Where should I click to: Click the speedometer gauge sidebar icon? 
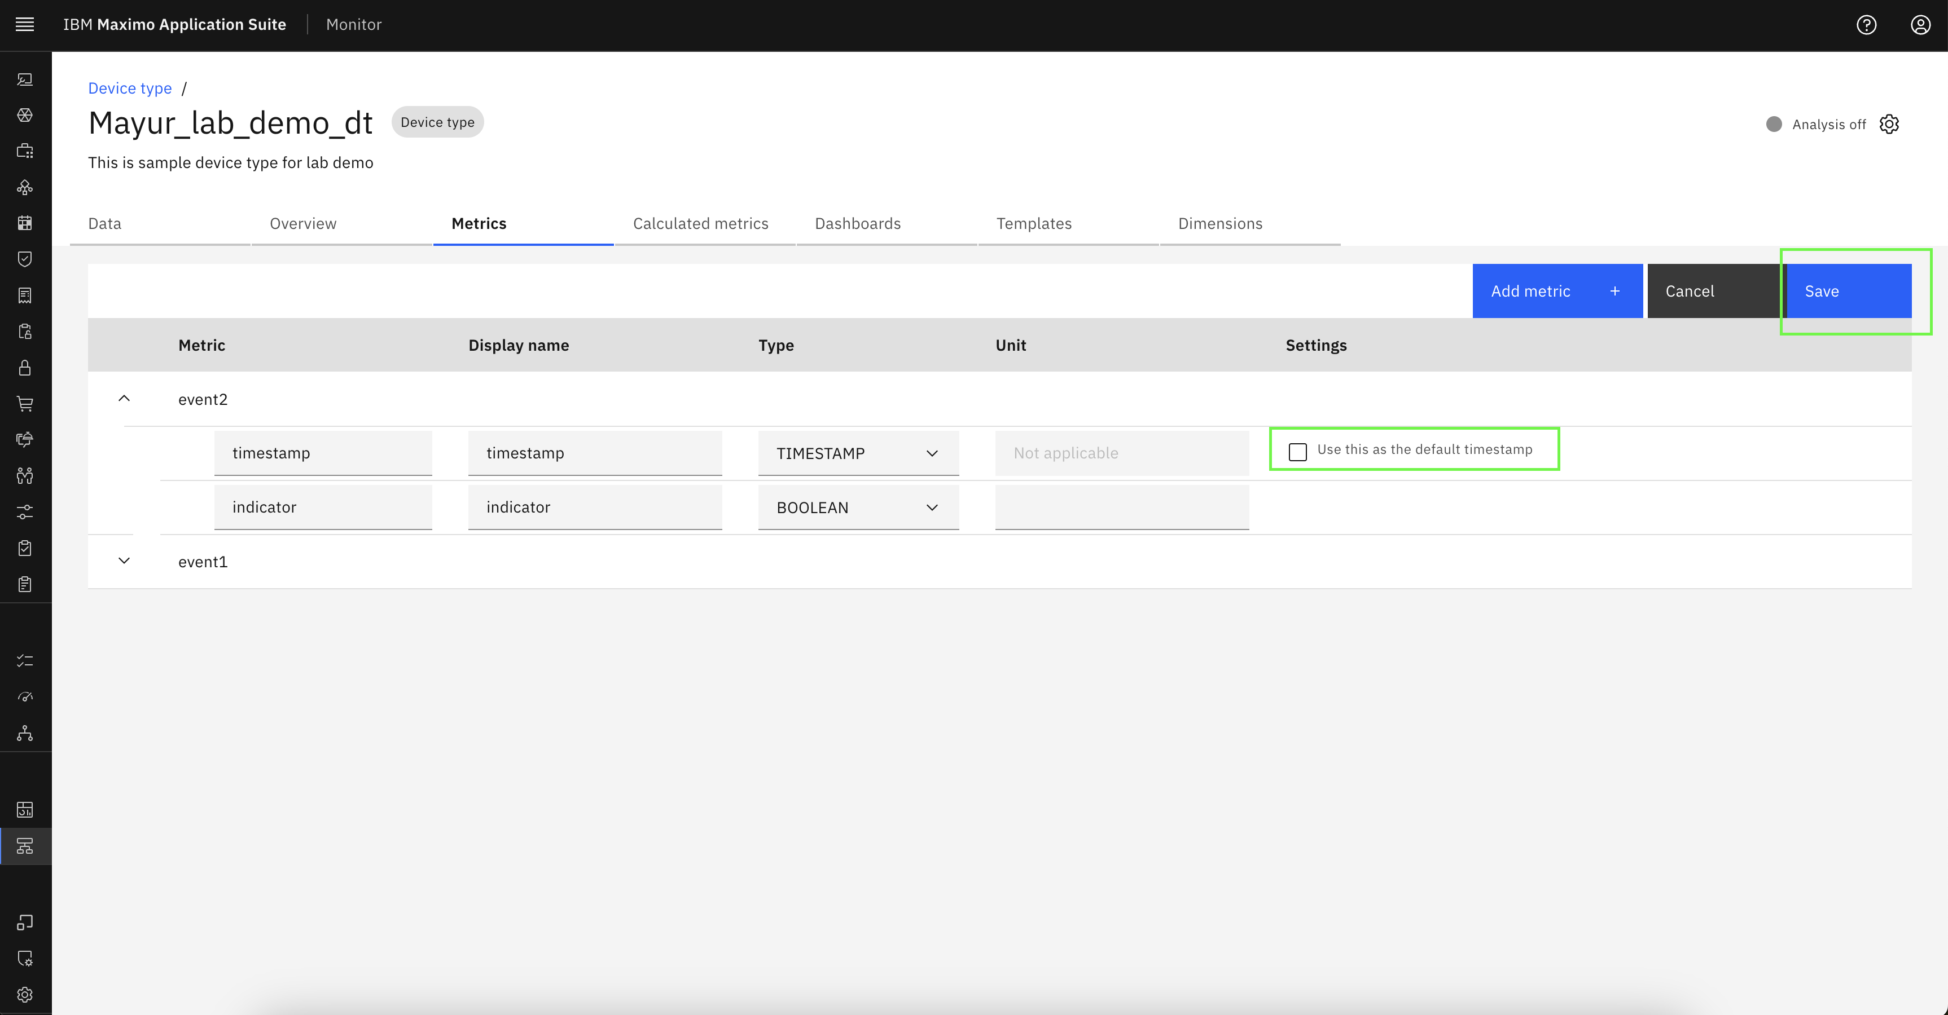coord(25,697)
